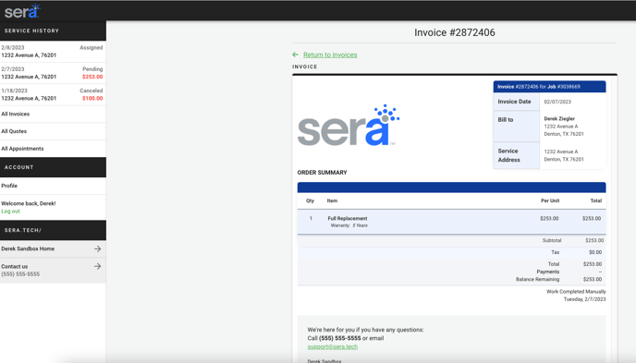Click the Warranty: 5 Years text
636x363 pixels.
(x=349, y=225)
